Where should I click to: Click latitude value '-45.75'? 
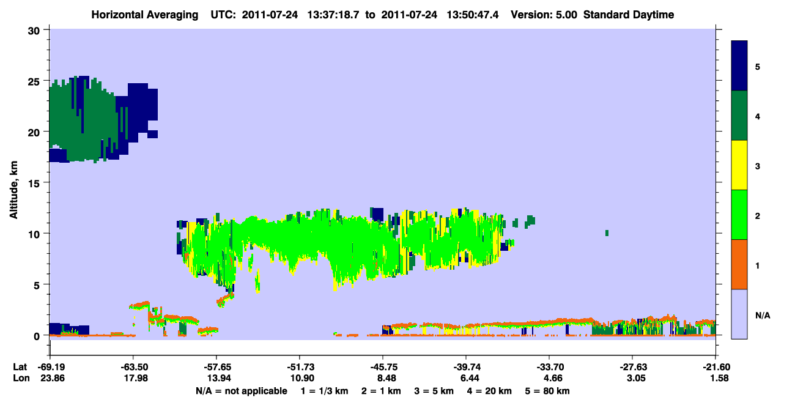(x=383, y=367)
